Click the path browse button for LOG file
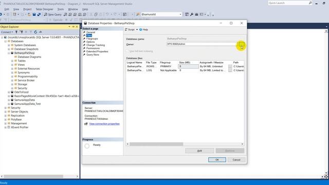The image size is (329, 185). (x=230, y=70)
